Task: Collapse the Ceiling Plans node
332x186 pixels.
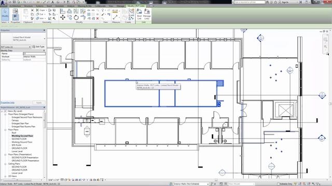Action: click(x=5, y=164)
